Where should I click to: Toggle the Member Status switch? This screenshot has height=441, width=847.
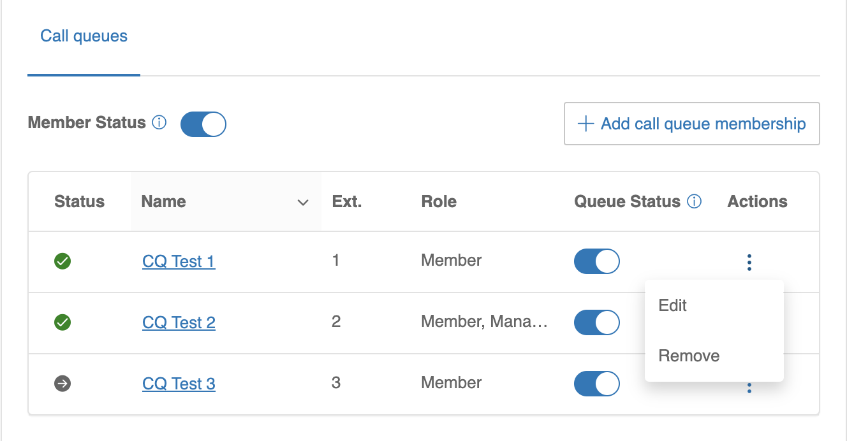pos(203,124)
